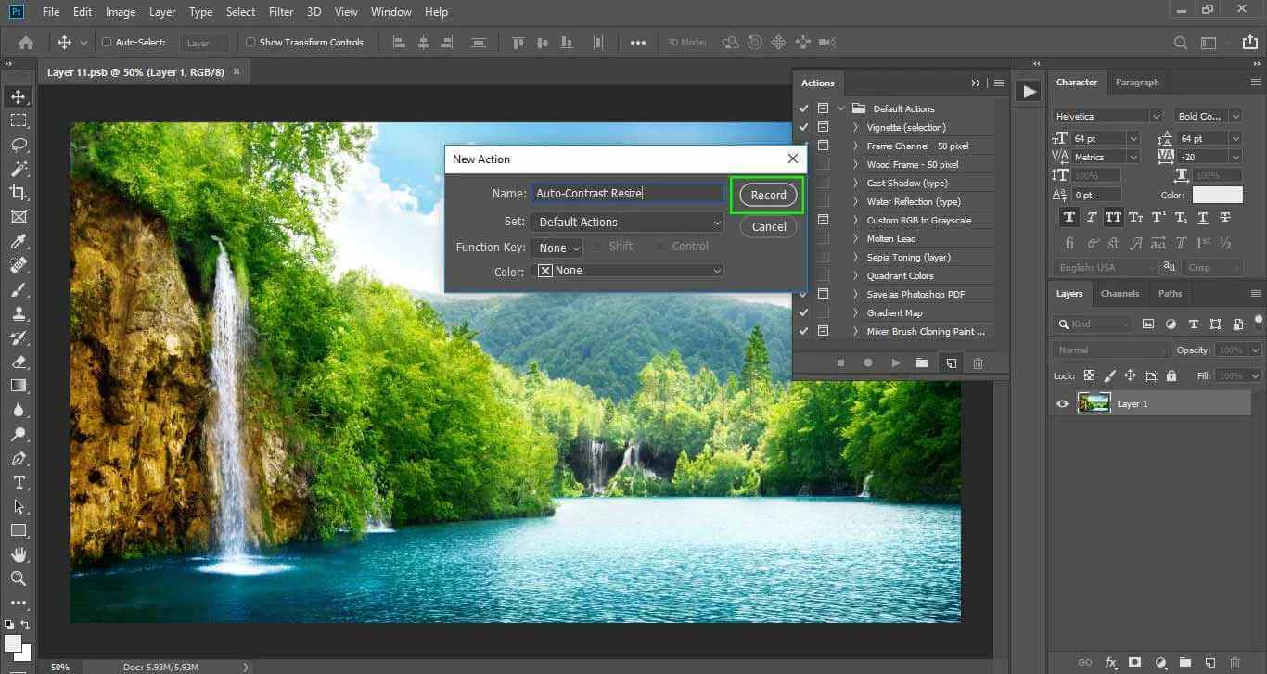Click the text Color swatch in Character panel

click(x=1217, y=195)
